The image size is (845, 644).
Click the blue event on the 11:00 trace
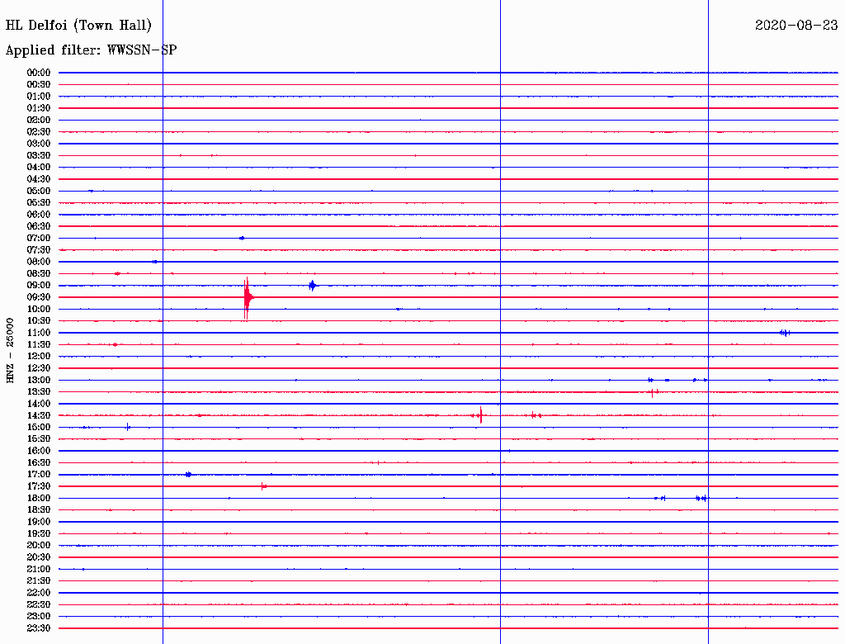[x=786, y=333]
